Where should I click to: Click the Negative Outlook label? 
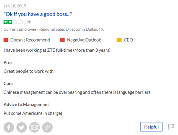tap(84, 40)
